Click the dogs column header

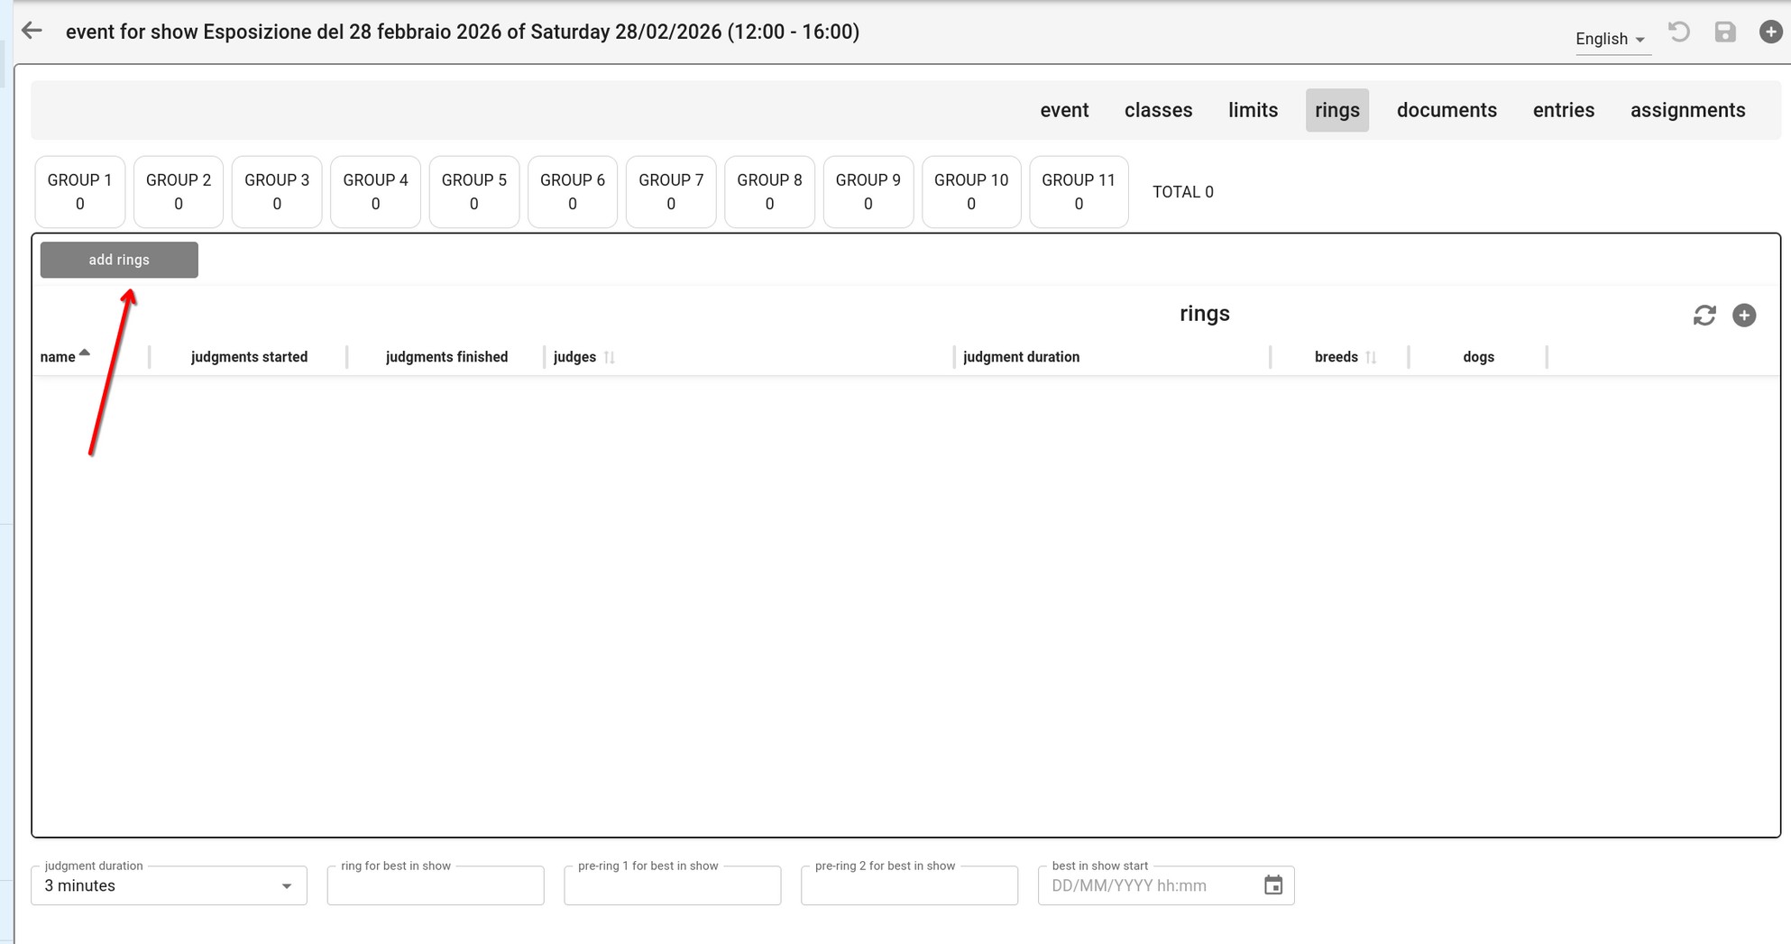(x=1478, y=357)
